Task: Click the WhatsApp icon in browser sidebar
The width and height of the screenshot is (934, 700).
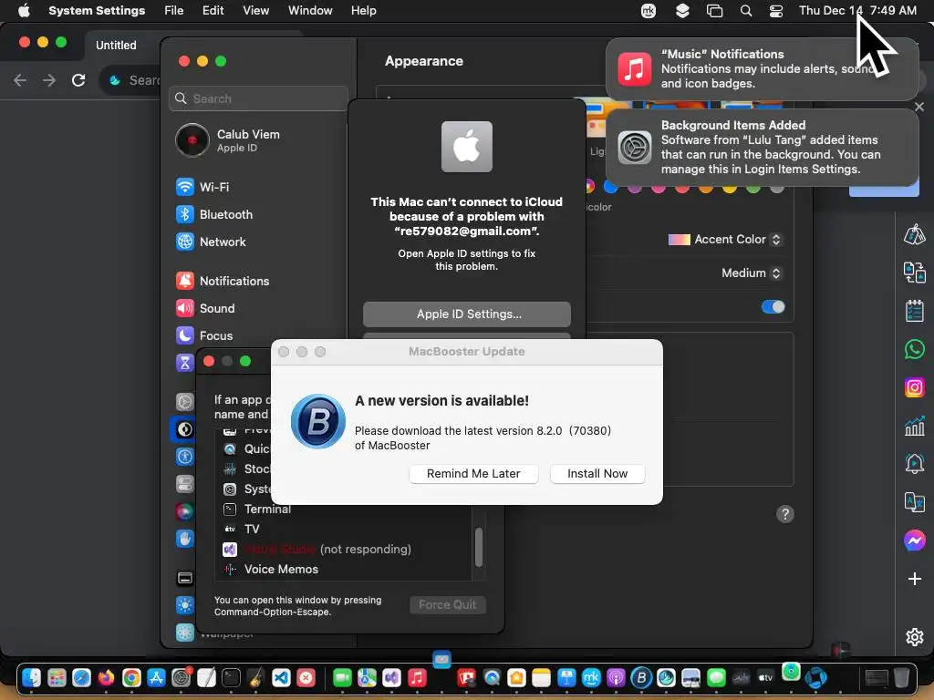Action: pos(914,349)
